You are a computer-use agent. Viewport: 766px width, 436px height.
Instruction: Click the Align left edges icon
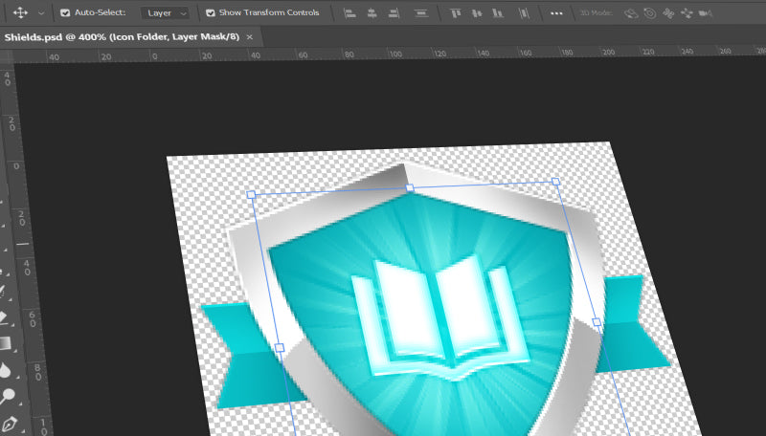click(349, 13)
